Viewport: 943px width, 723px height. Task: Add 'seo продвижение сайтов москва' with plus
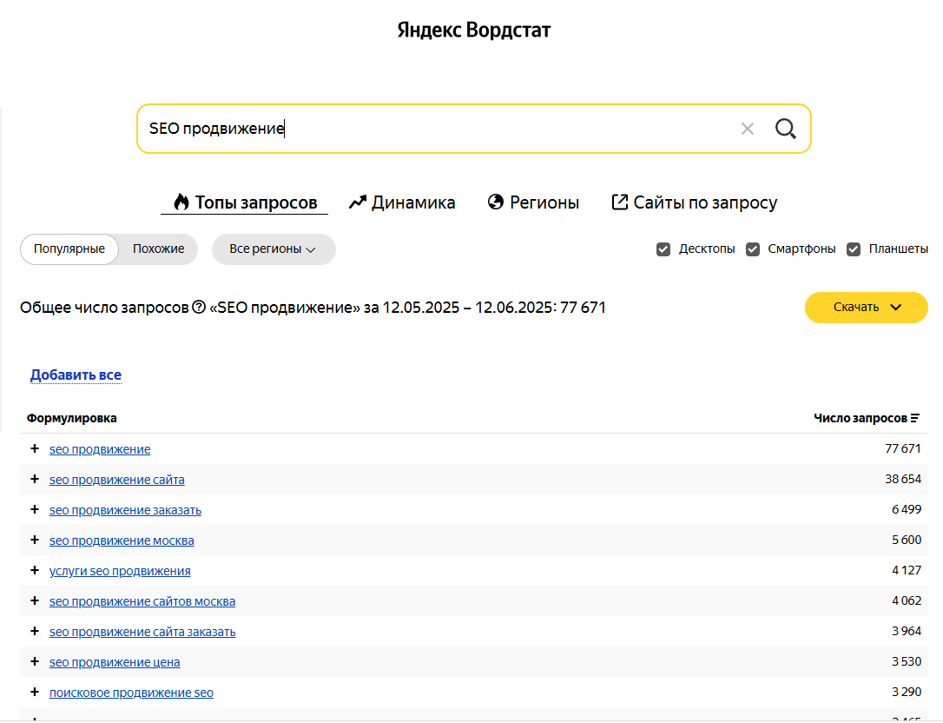[34, 600]
